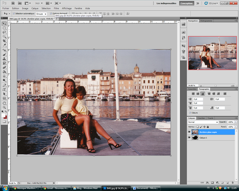Viewport: 239px width, 191px height.
Task: Lock image pixels with brush icon
Action: pyautogui.click(x=201, y=127)
